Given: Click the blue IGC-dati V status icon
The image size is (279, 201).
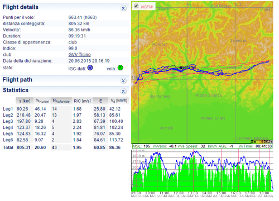Looking at the screenshot, I should (x=90, y=68).
